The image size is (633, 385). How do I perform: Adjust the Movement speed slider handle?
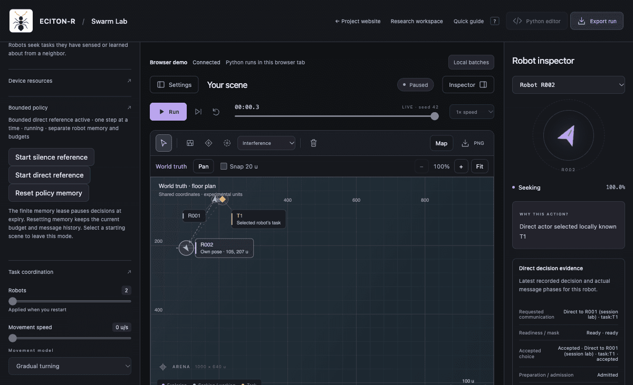13,338
